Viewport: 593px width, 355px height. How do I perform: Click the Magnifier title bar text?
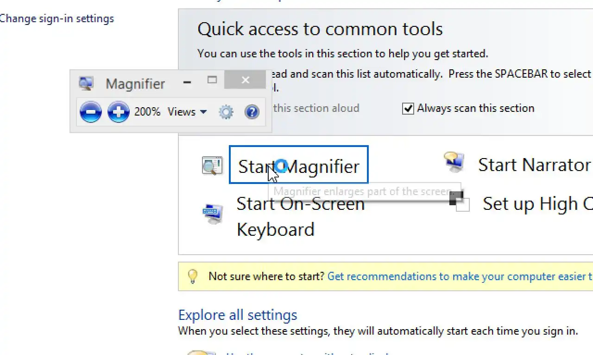(x=135, y=84)
